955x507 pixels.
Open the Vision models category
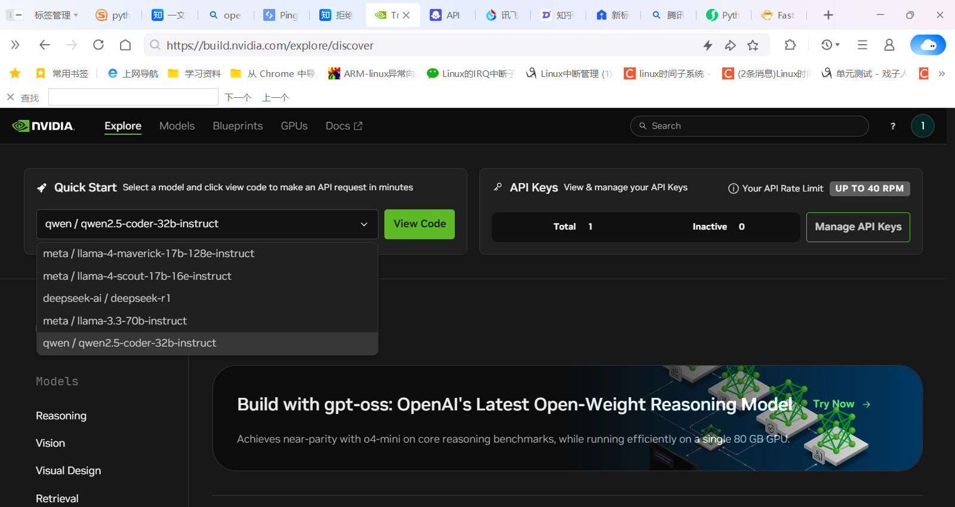(x=50, y=443)
